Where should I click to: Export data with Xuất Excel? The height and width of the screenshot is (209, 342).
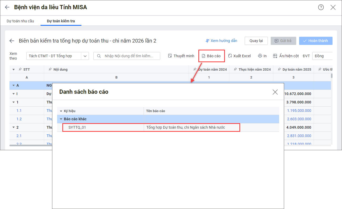pyautogui.click(x=239, y=56)
